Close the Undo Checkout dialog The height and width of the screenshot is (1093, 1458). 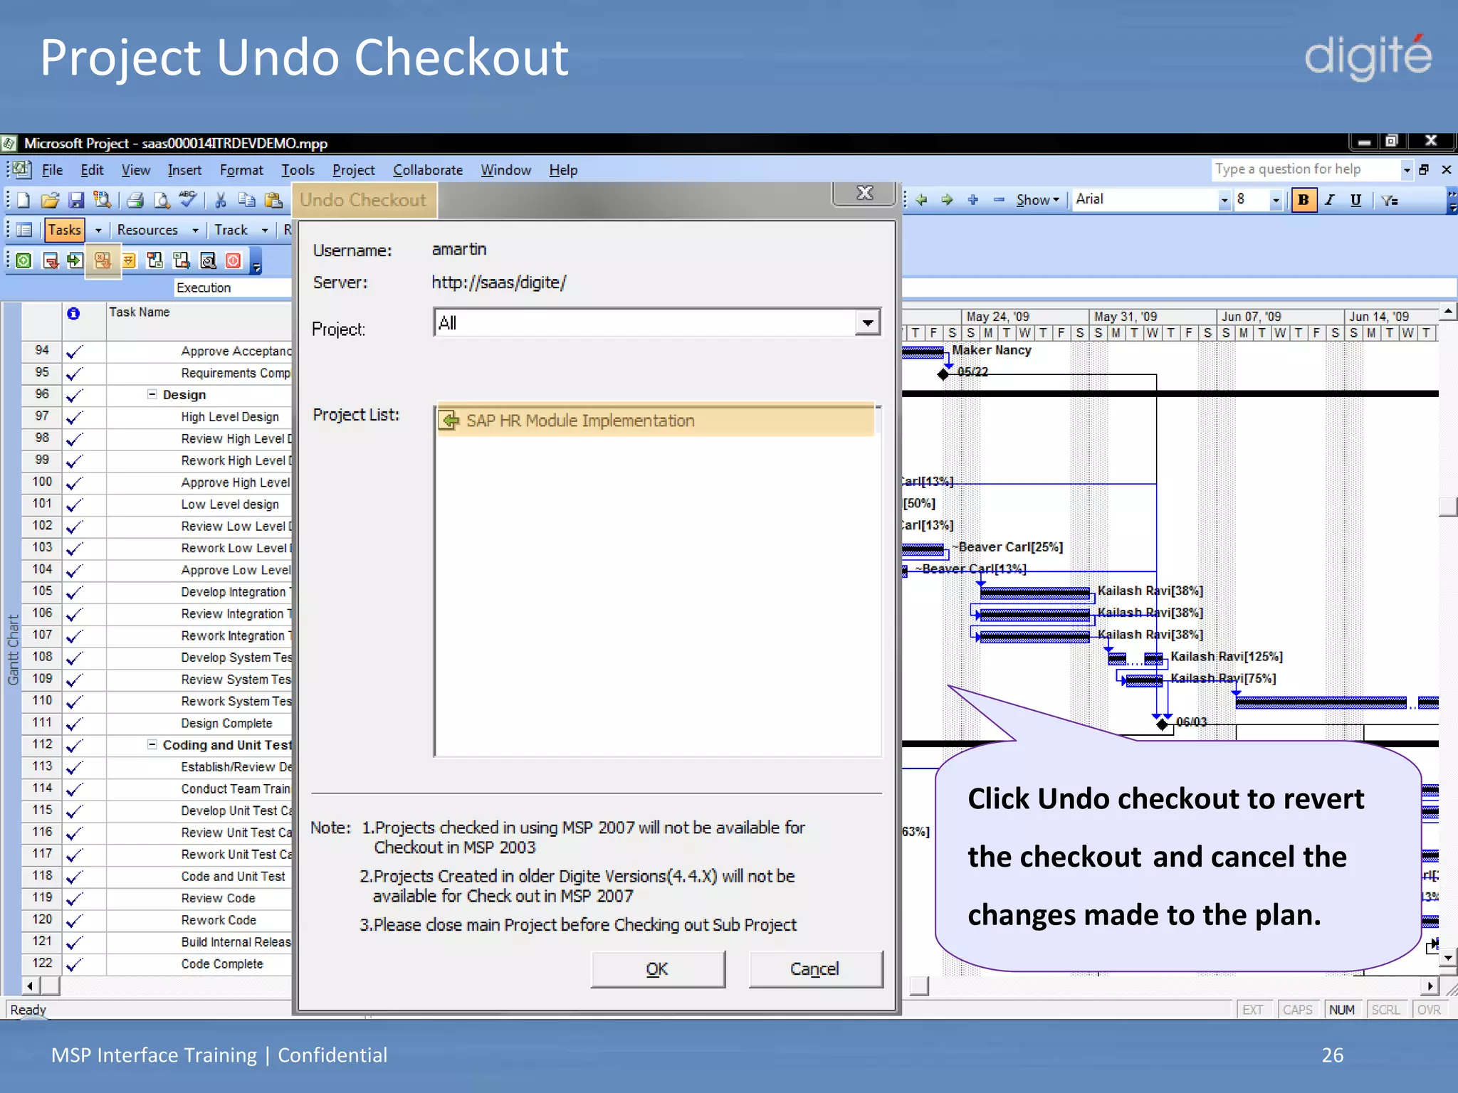coord(864,193)
